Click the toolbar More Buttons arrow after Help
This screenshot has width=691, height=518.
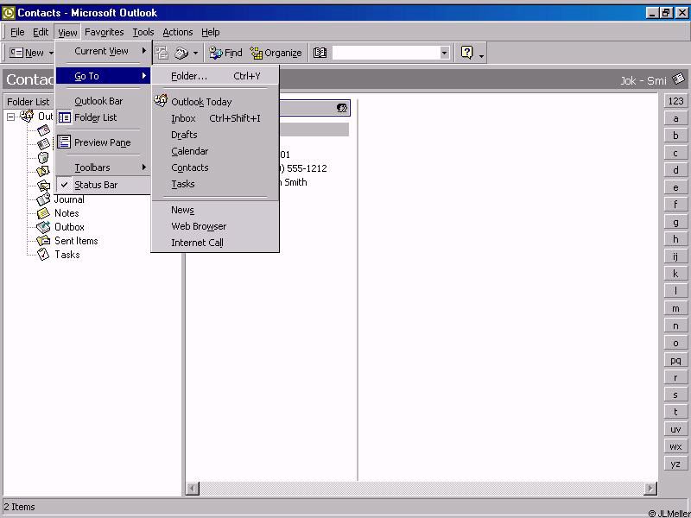coord(481,54)
